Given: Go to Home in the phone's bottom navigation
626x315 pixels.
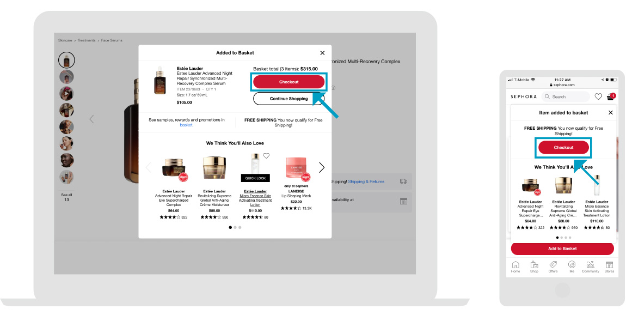Looking at the screenshot, I should point(515,266).
